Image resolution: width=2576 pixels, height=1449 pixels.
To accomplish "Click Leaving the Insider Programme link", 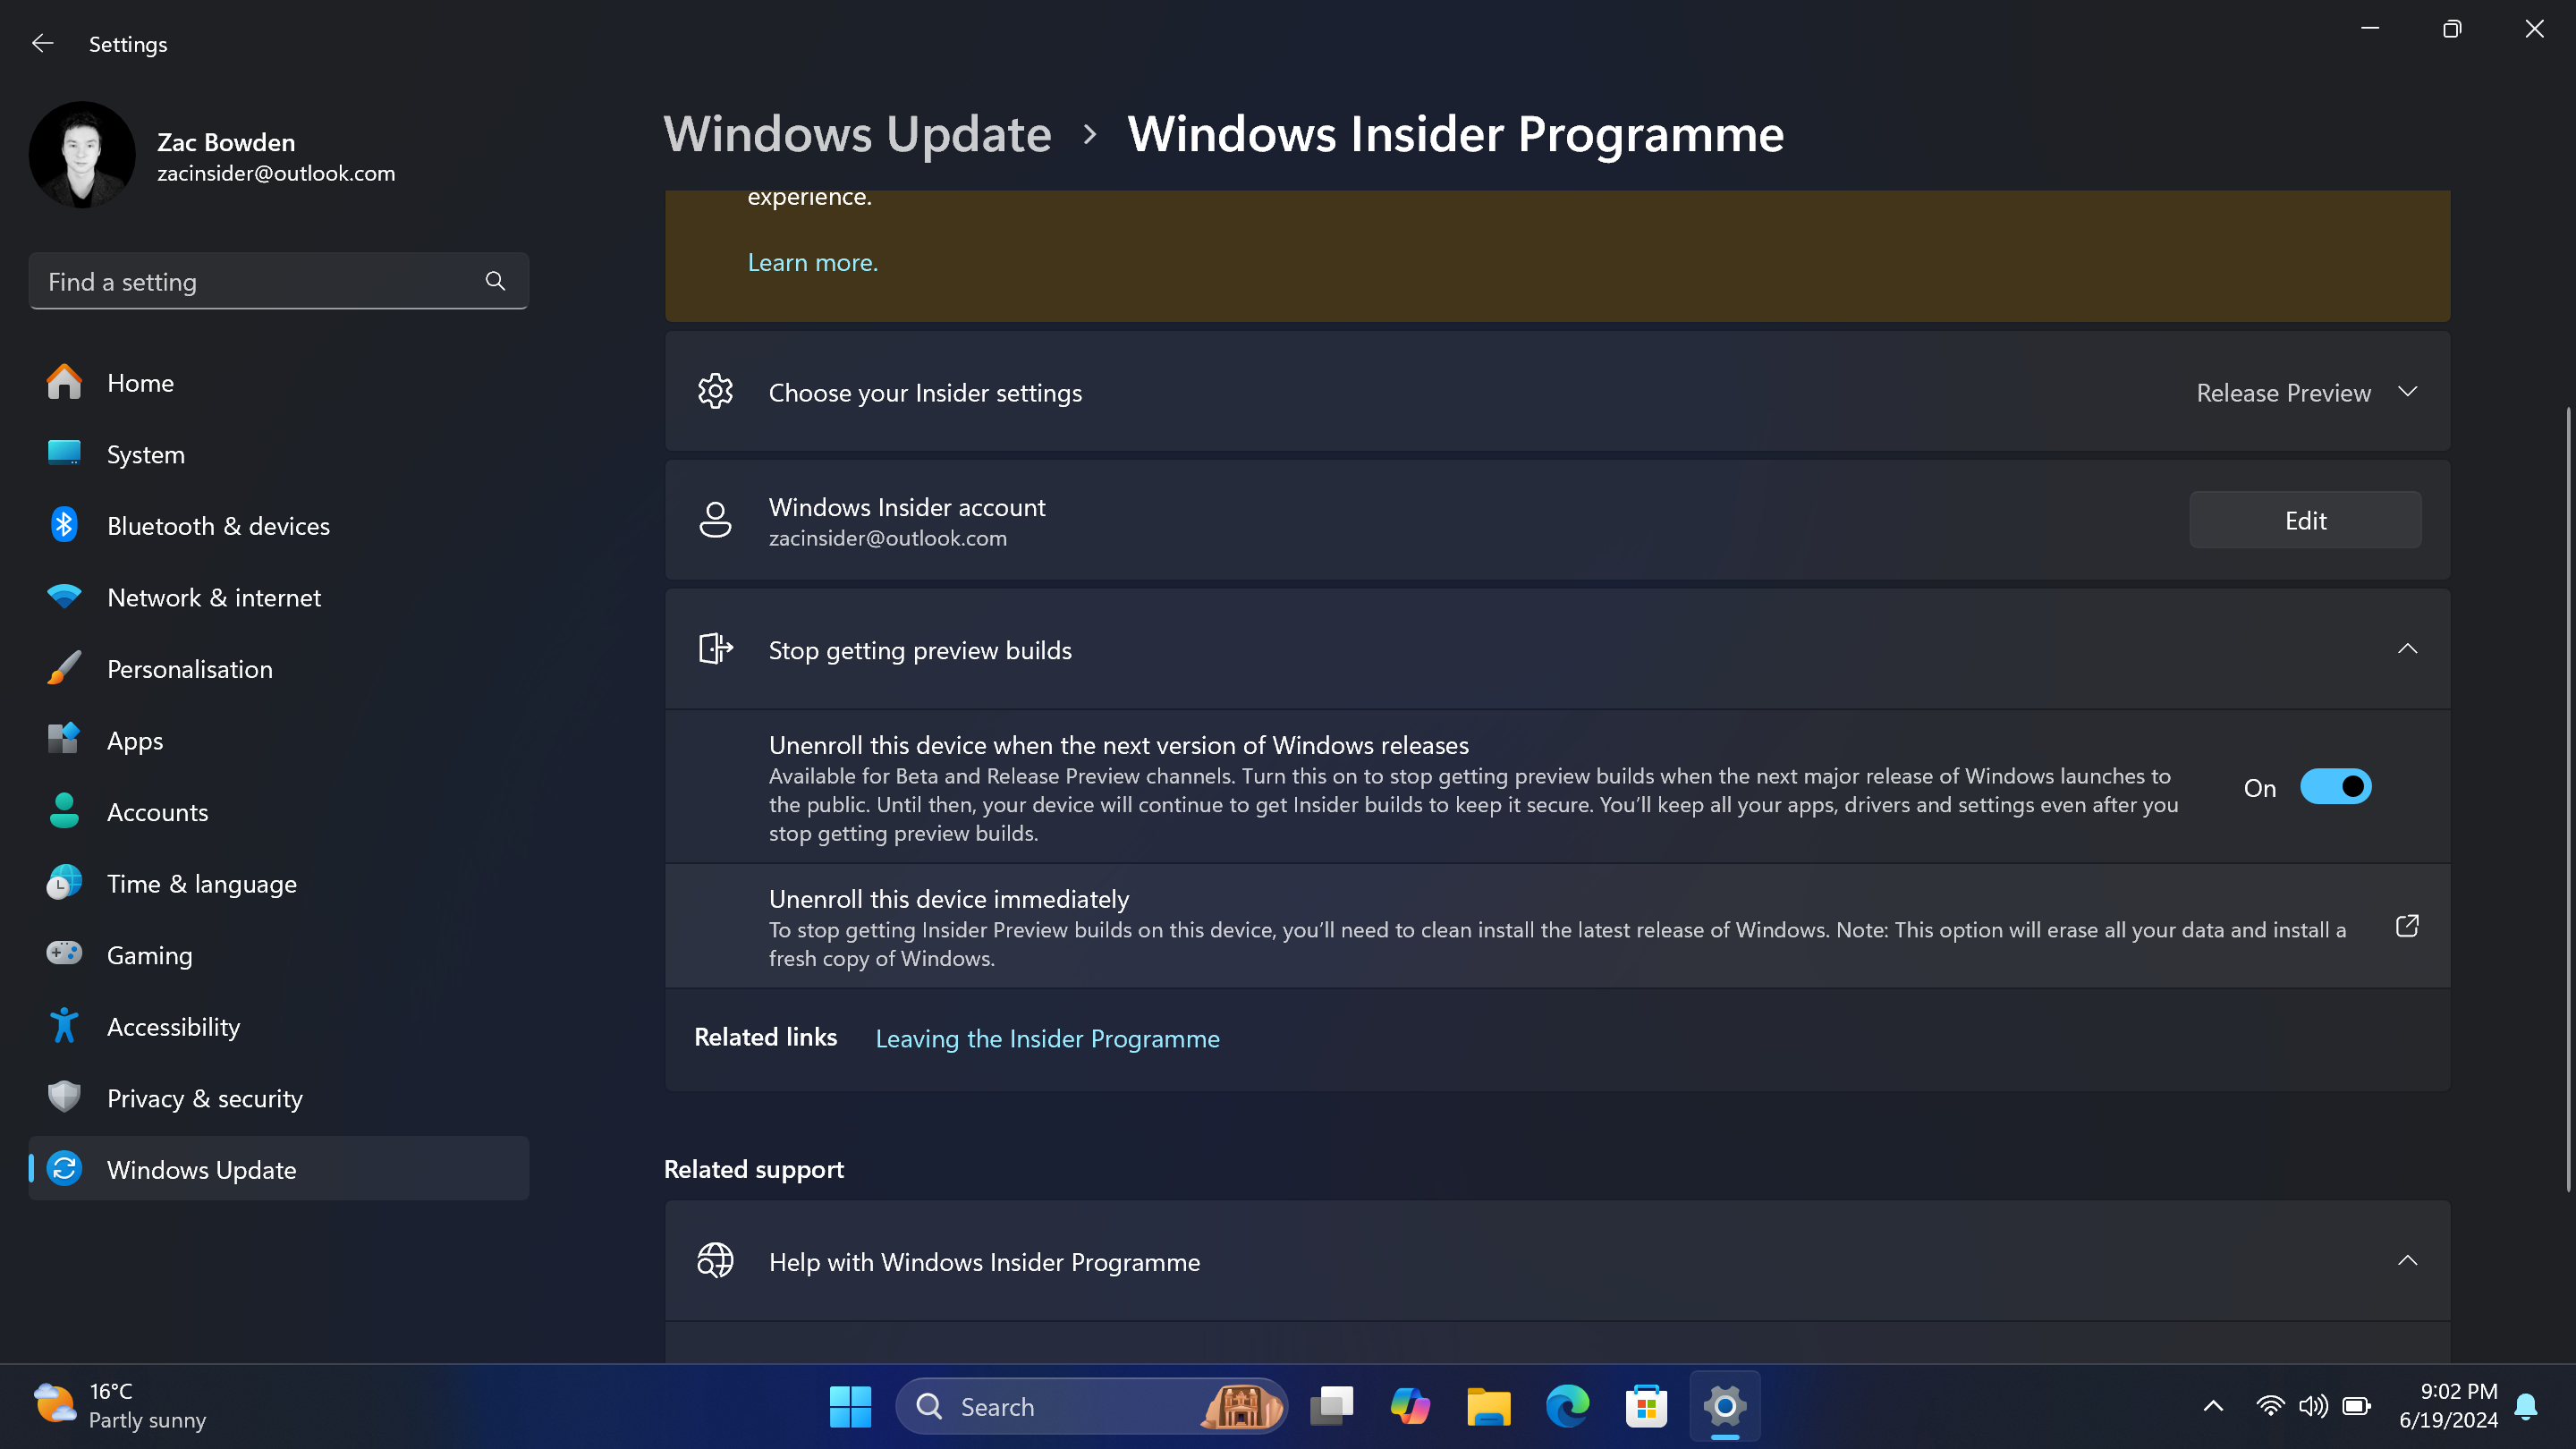I will (x=1047, y=1037).
